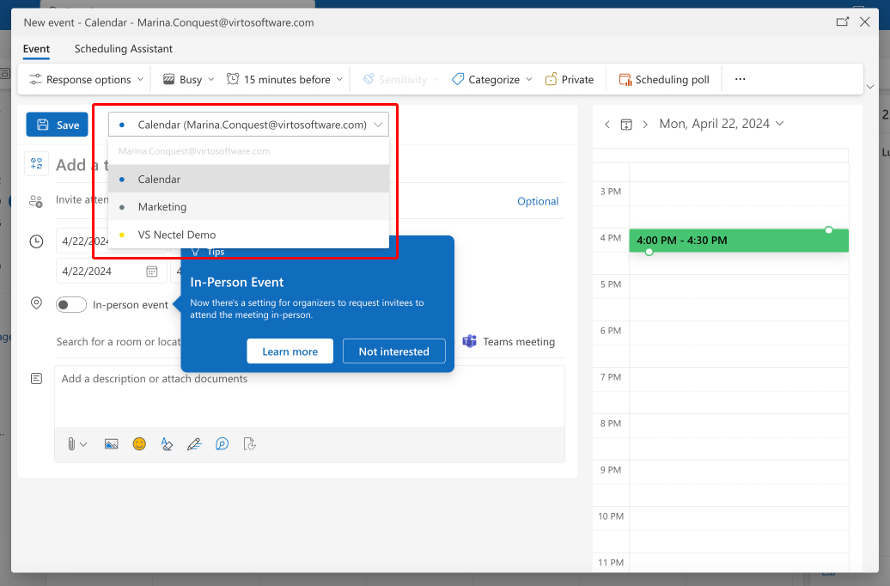Click the document clock icon in the description toolbar
The width and height of the screenshot is (890, 586).
point(250,444)
